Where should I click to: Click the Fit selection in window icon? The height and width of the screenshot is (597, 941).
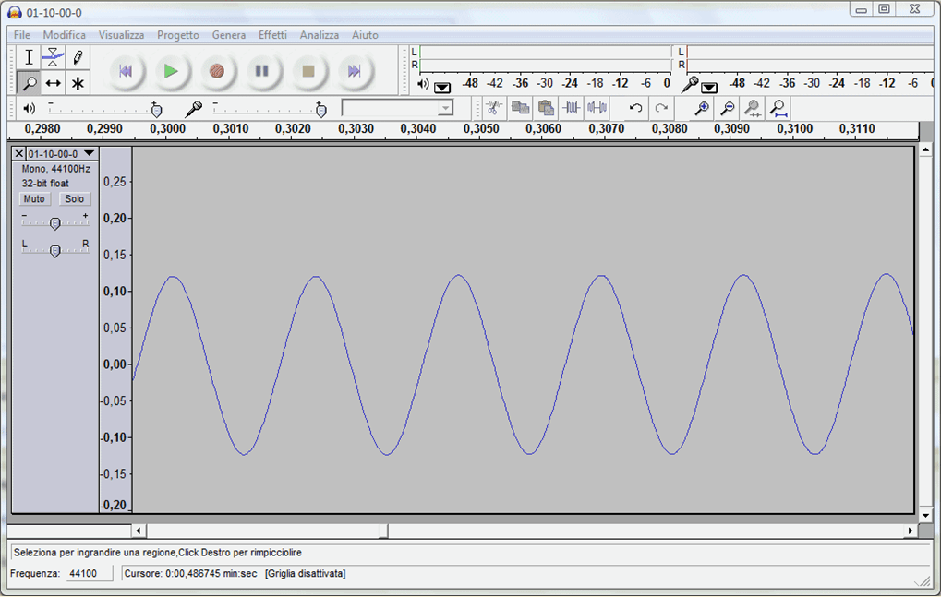(x=753, y=108)
